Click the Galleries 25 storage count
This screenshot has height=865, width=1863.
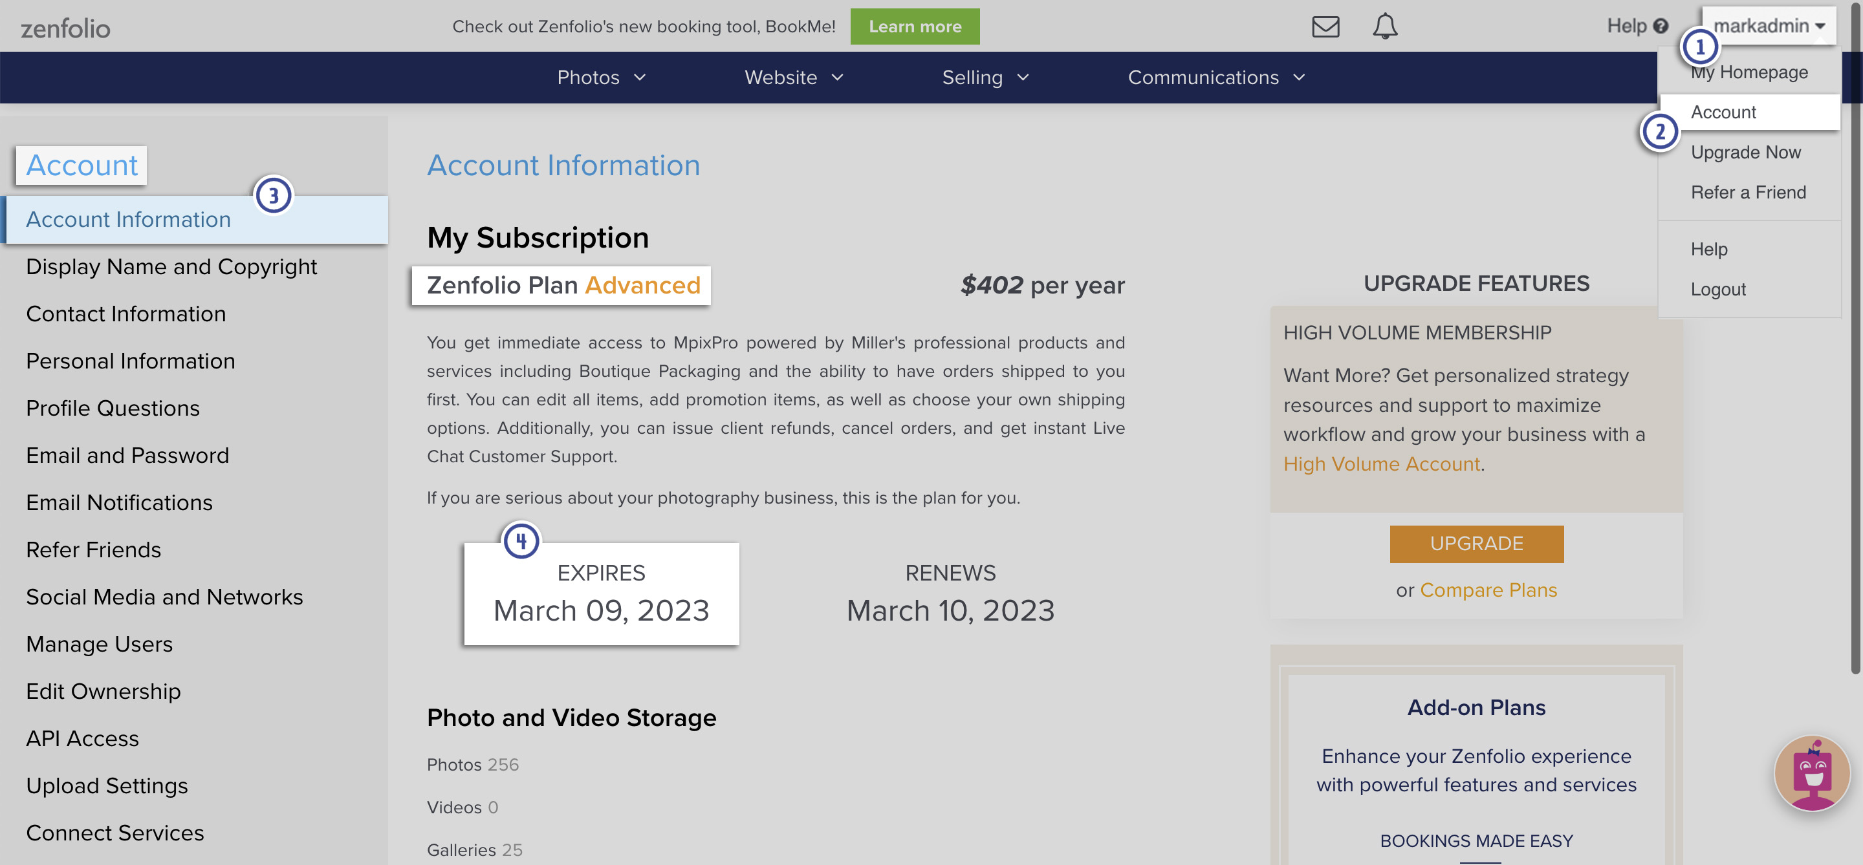(x=474, y=850)
